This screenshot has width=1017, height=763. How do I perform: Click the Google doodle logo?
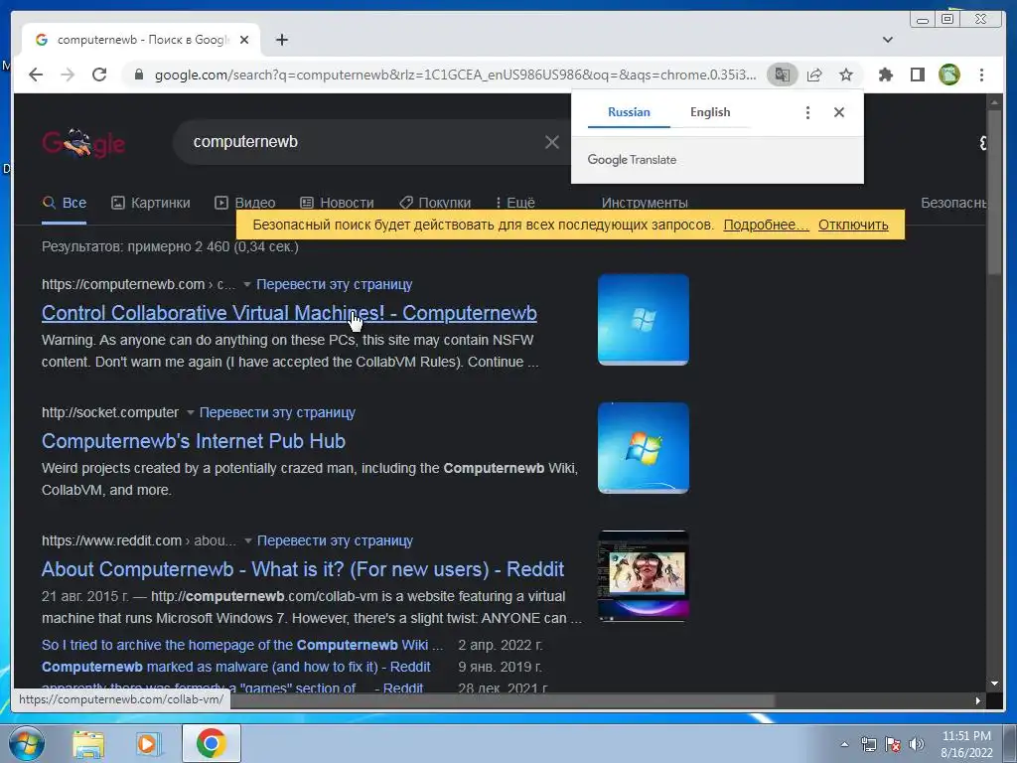click(83, 143)
